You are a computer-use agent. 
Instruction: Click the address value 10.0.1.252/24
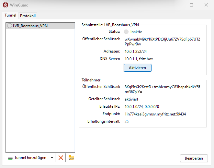(136, 52)
